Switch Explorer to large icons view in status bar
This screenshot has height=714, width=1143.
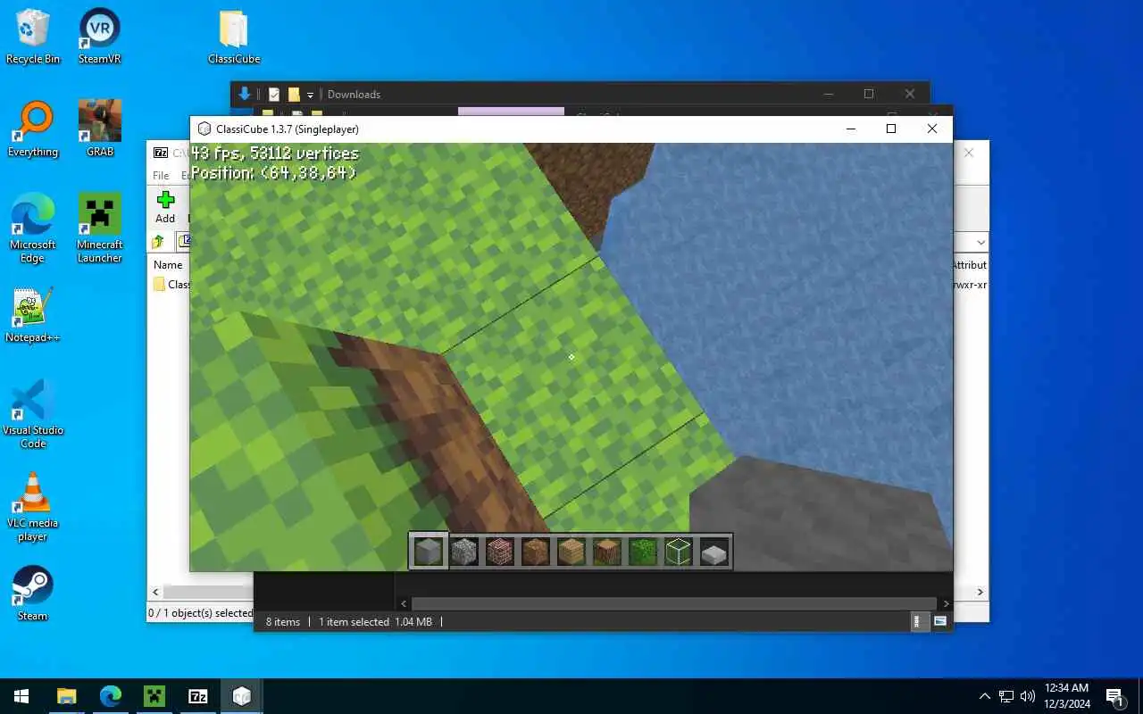pyautogui.click(x=940, y=621)
